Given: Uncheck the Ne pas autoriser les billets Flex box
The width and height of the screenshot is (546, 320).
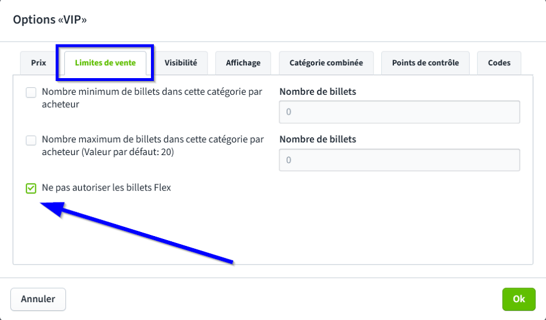Looking at the screenshot, I should point(31,188).
